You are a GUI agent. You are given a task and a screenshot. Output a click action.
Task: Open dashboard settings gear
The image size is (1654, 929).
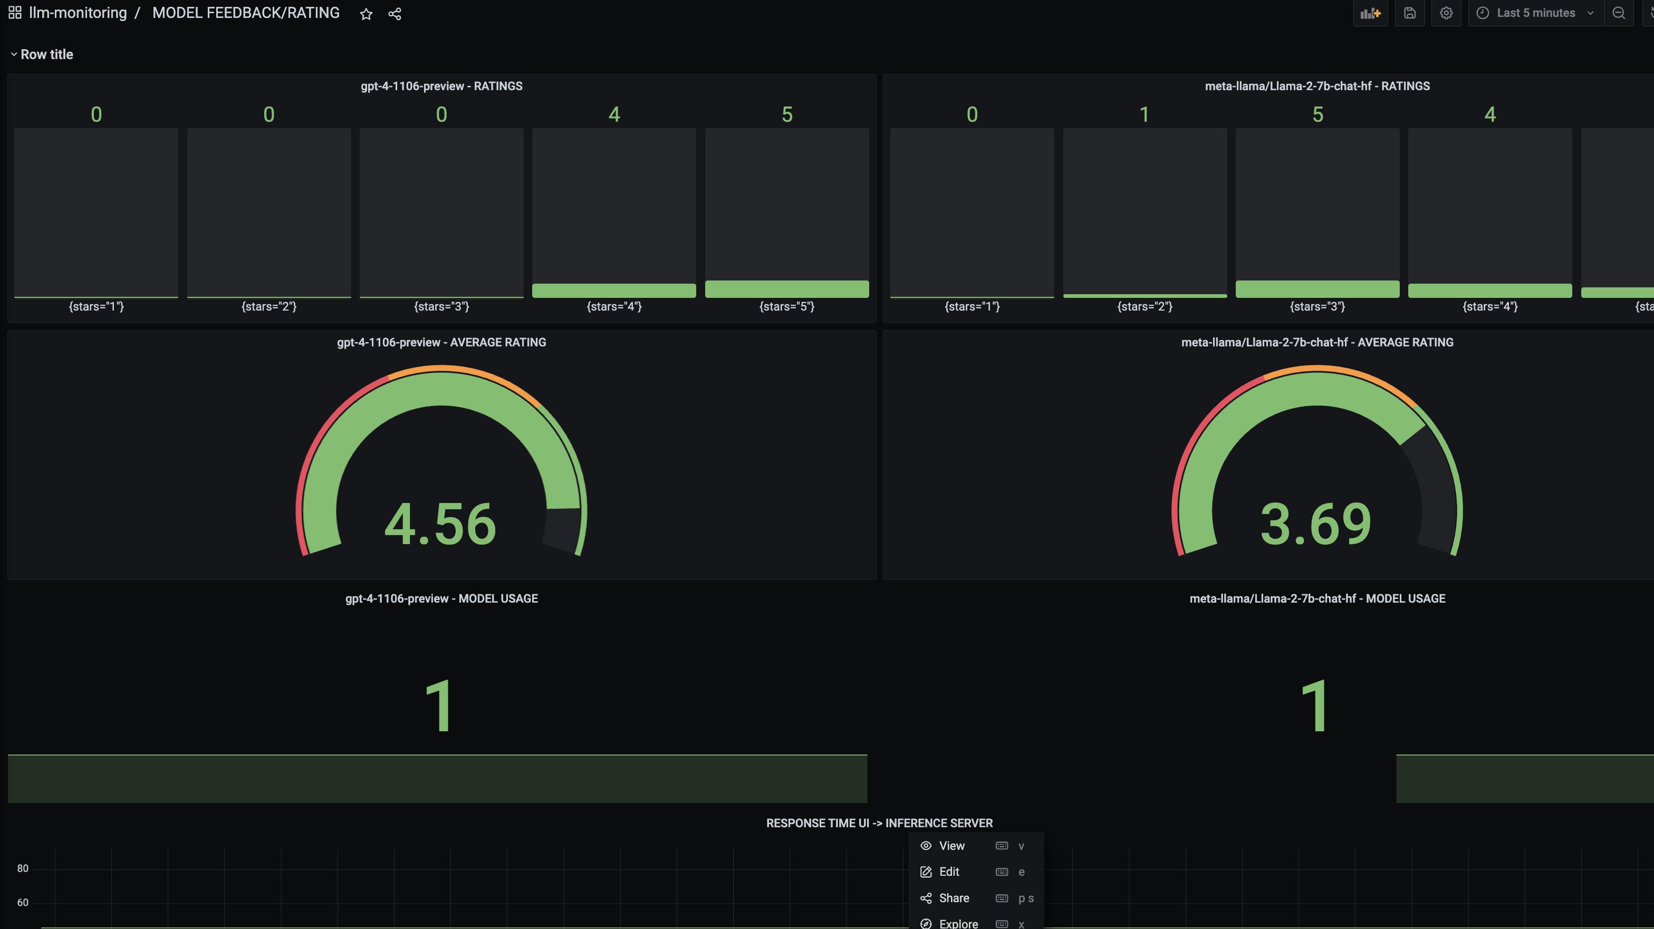1446,14
